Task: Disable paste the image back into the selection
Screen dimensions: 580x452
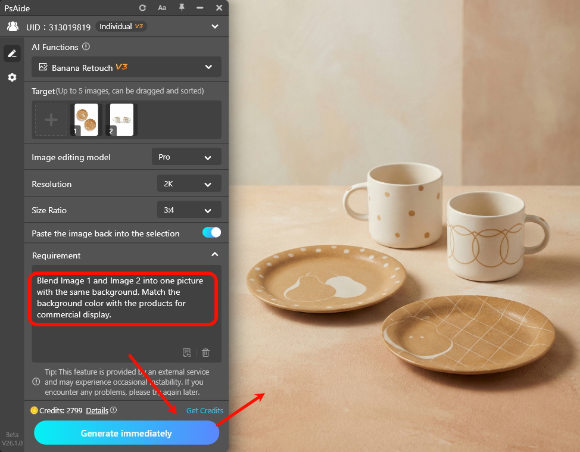Action: pos(211,233)
